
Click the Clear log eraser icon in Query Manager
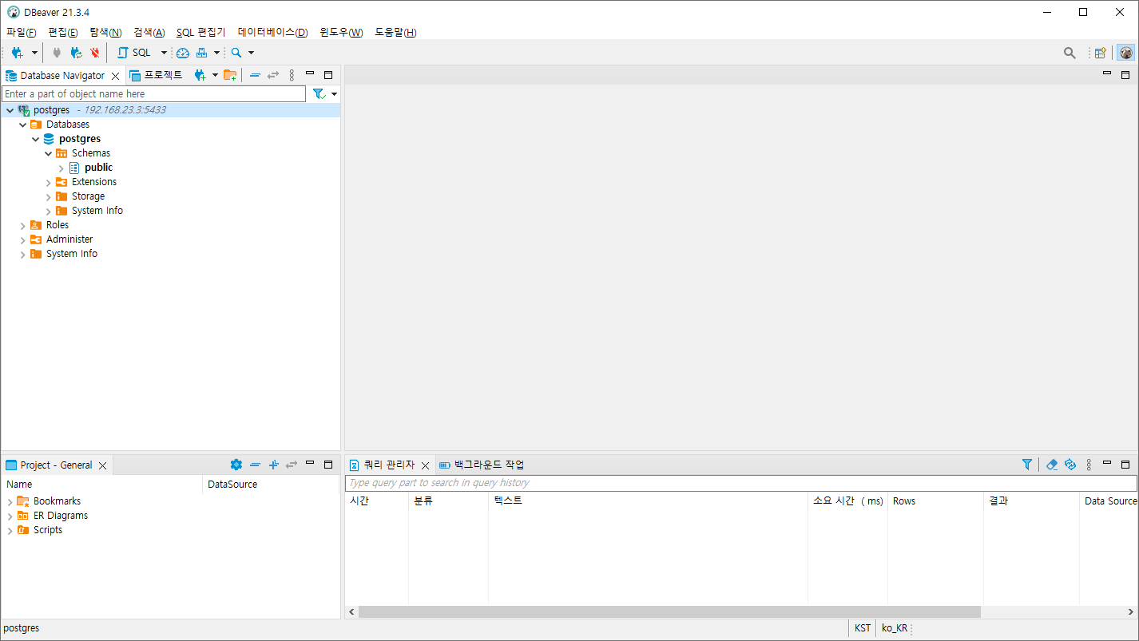(x=1052, y=465)
